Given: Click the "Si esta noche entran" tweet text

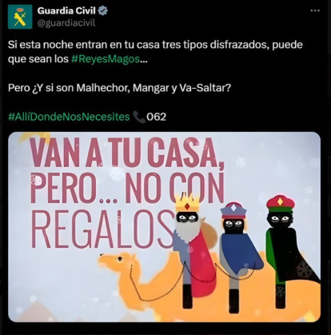Looking at the screenshot, I should tap(155, 52).
